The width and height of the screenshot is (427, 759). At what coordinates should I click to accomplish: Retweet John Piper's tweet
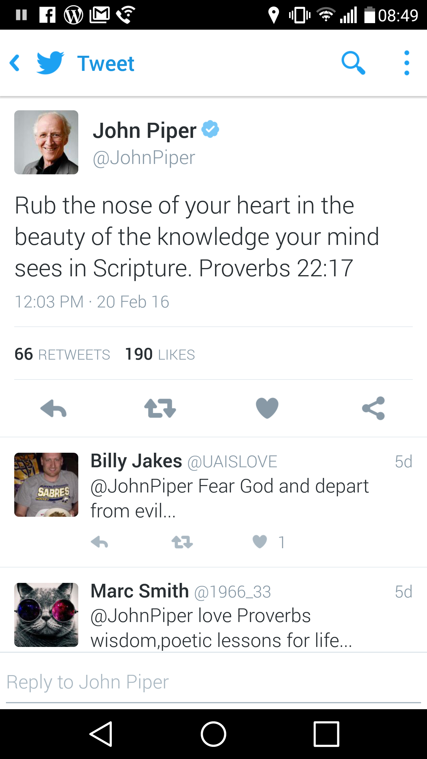pos(160,409)
